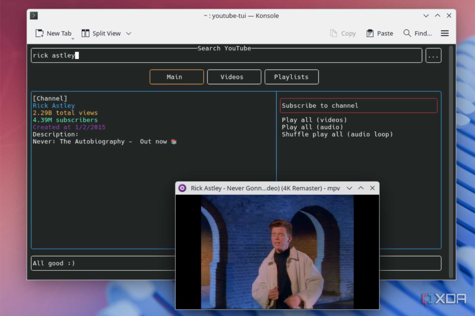Click the Copy toolbar icon
Viewport: 475px width, 316px height.
(x=334, y=33)
